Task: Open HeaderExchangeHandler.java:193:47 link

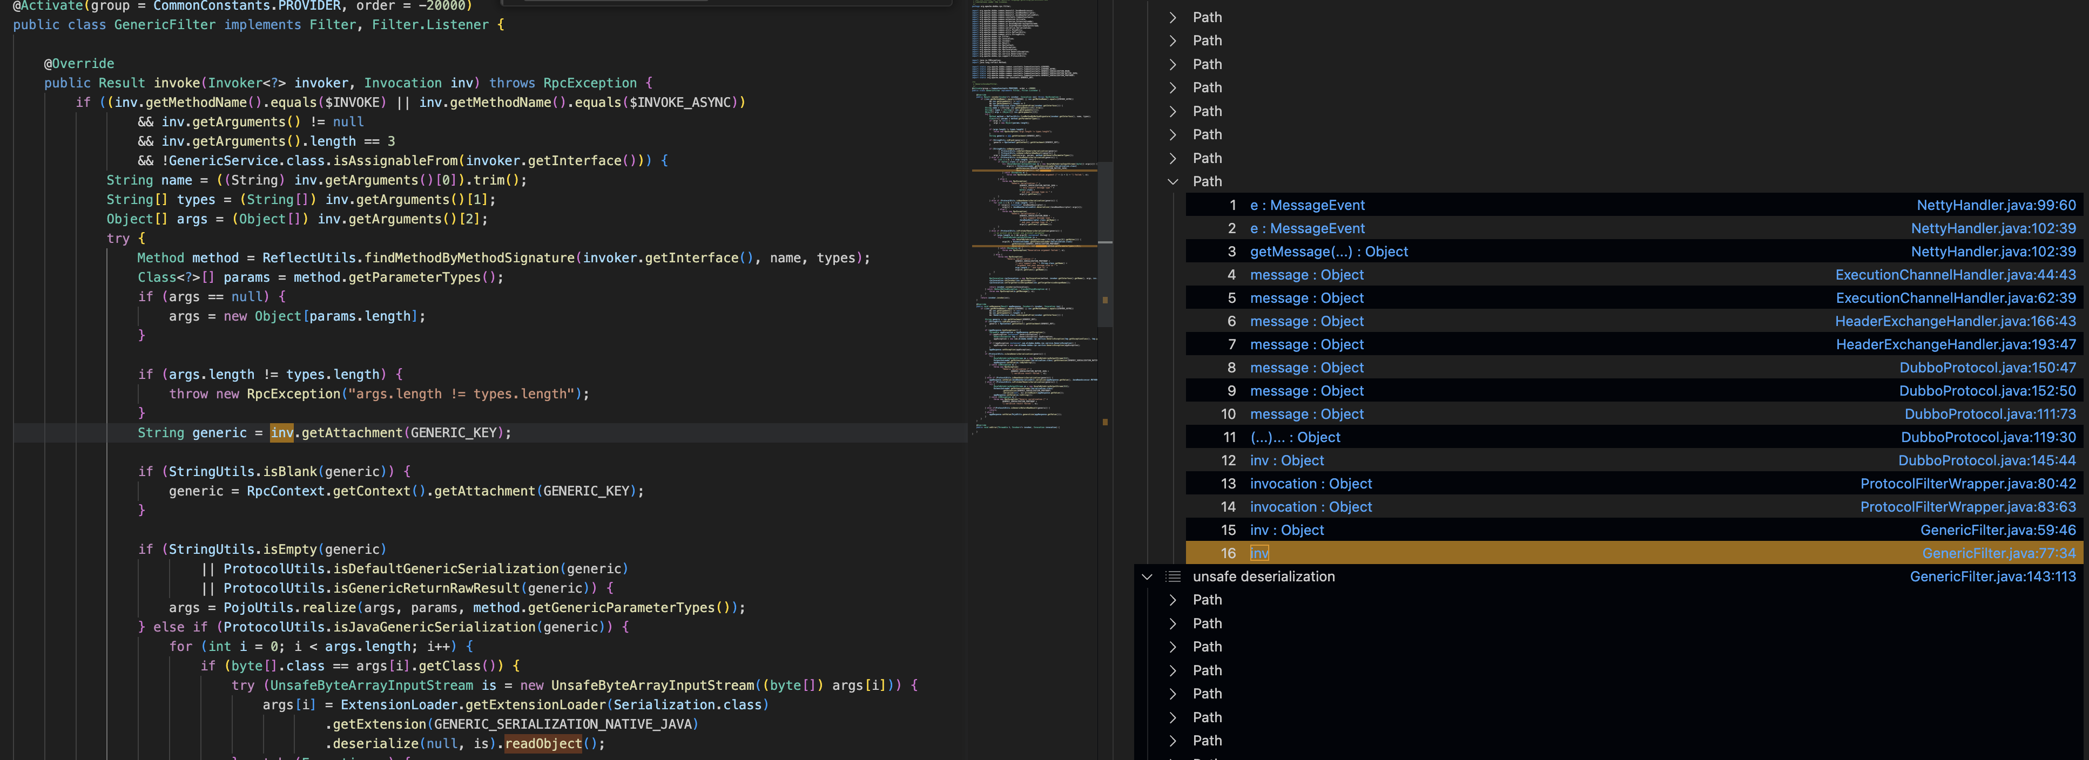Action: point(1956,345)
